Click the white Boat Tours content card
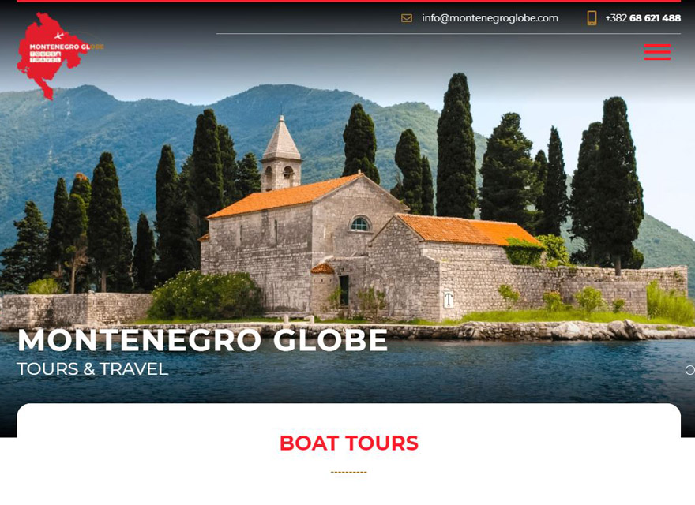 (349, 454)
